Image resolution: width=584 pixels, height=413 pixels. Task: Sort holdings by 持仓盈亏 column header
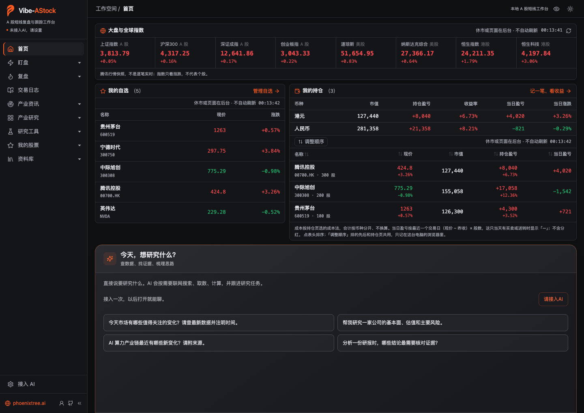click(x=505, y=154)
